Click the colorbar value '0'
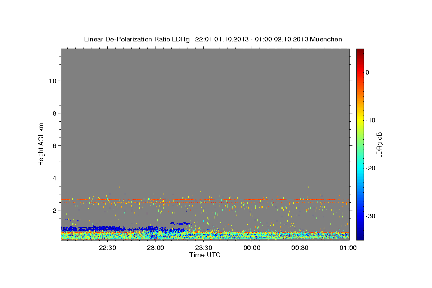The height and width of the screenshot is (288, 432). (368, 72)
